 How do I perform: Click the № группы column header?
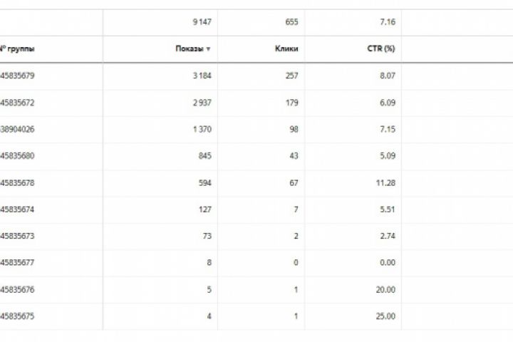[18, 49]
